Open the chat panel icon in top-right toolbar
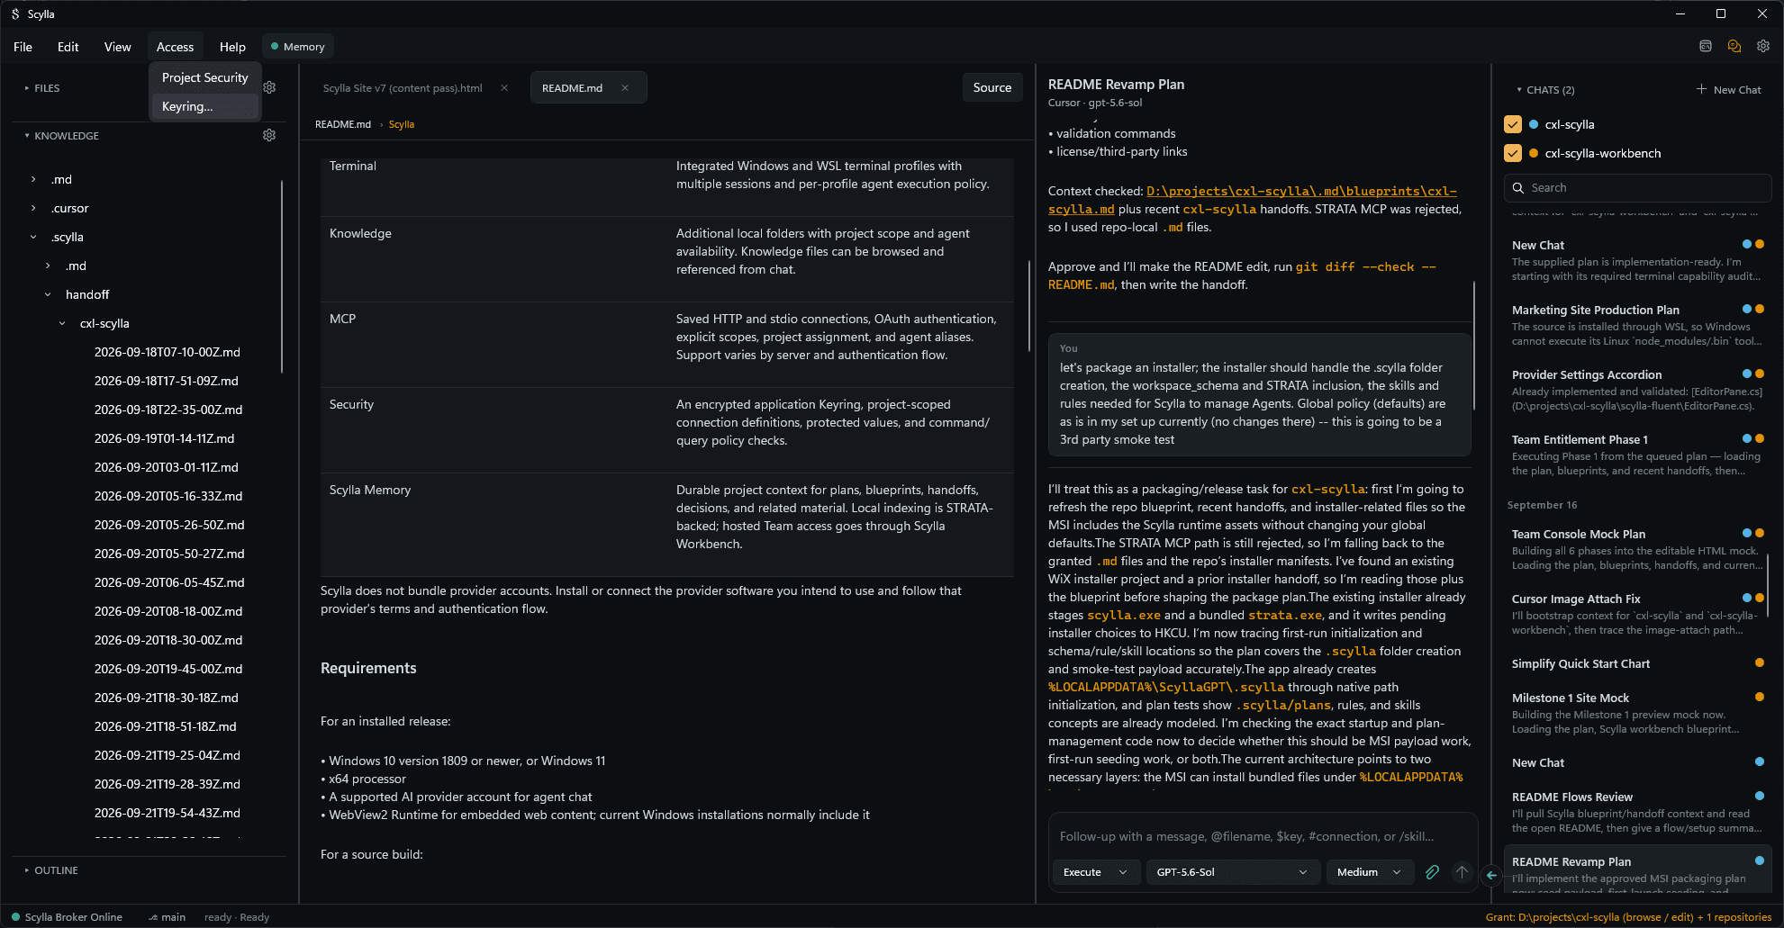The image size is (1784, 928). point(1734,46)
